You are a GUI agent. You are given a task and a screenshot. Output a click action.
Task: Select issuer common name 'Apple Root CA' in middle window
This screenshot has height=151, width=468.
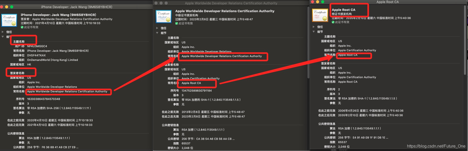tap(191, 83)
